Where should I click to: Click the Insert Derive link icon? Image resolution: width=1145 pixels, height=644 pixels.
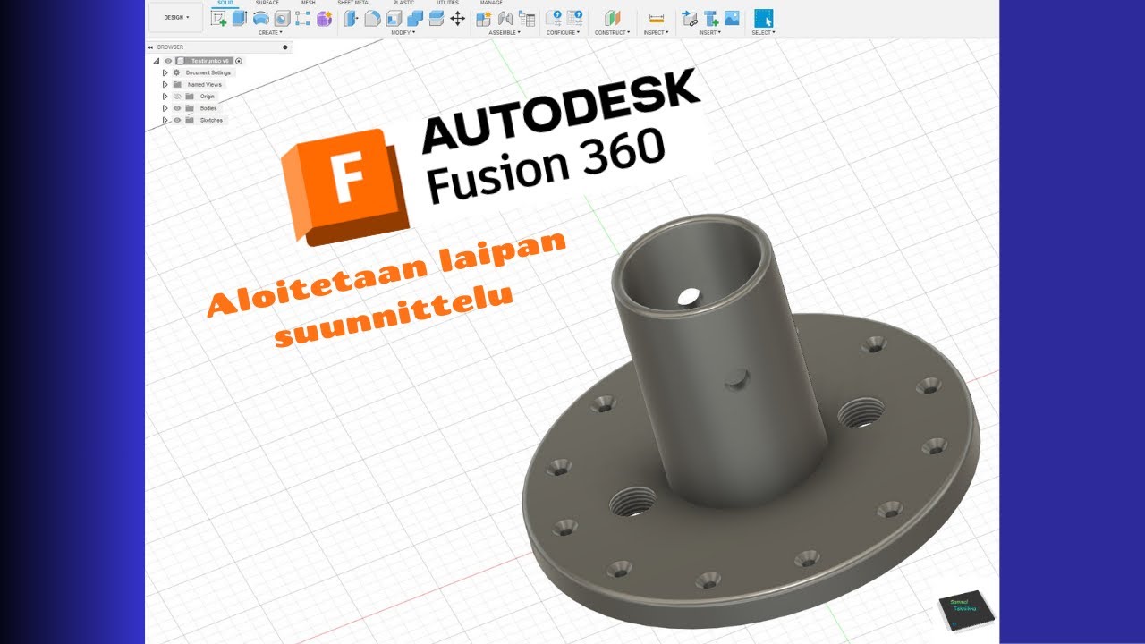point(690,18)
